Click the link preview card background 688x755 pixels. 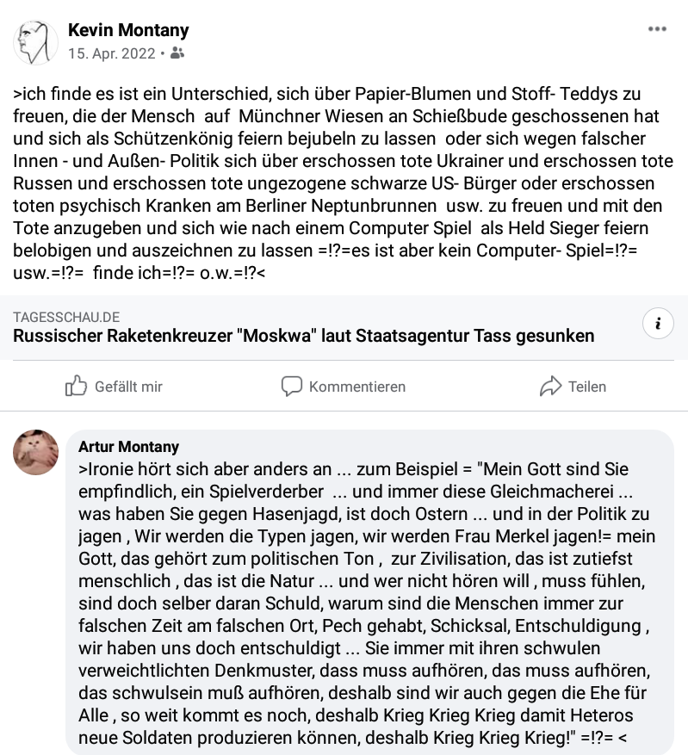coord(344,327)
